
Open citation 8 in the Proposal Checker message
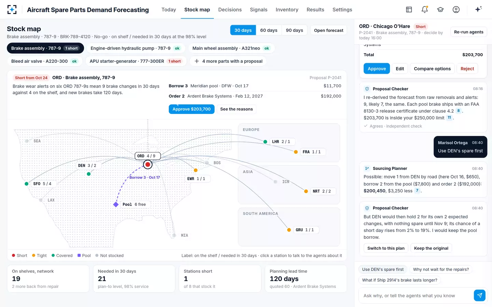tap(459, 111)
